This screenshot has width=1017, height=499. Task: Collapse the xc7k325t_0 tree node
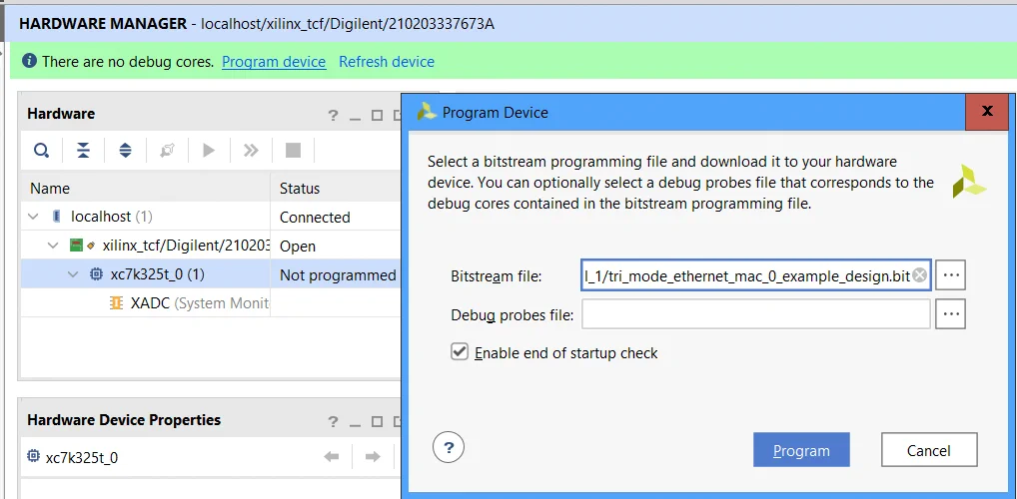click(73, 274)
